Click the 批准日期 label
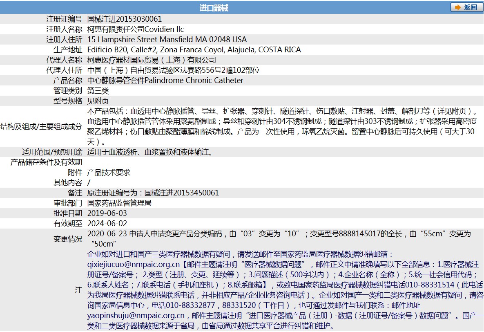484x332 pixels. point(68,213)
